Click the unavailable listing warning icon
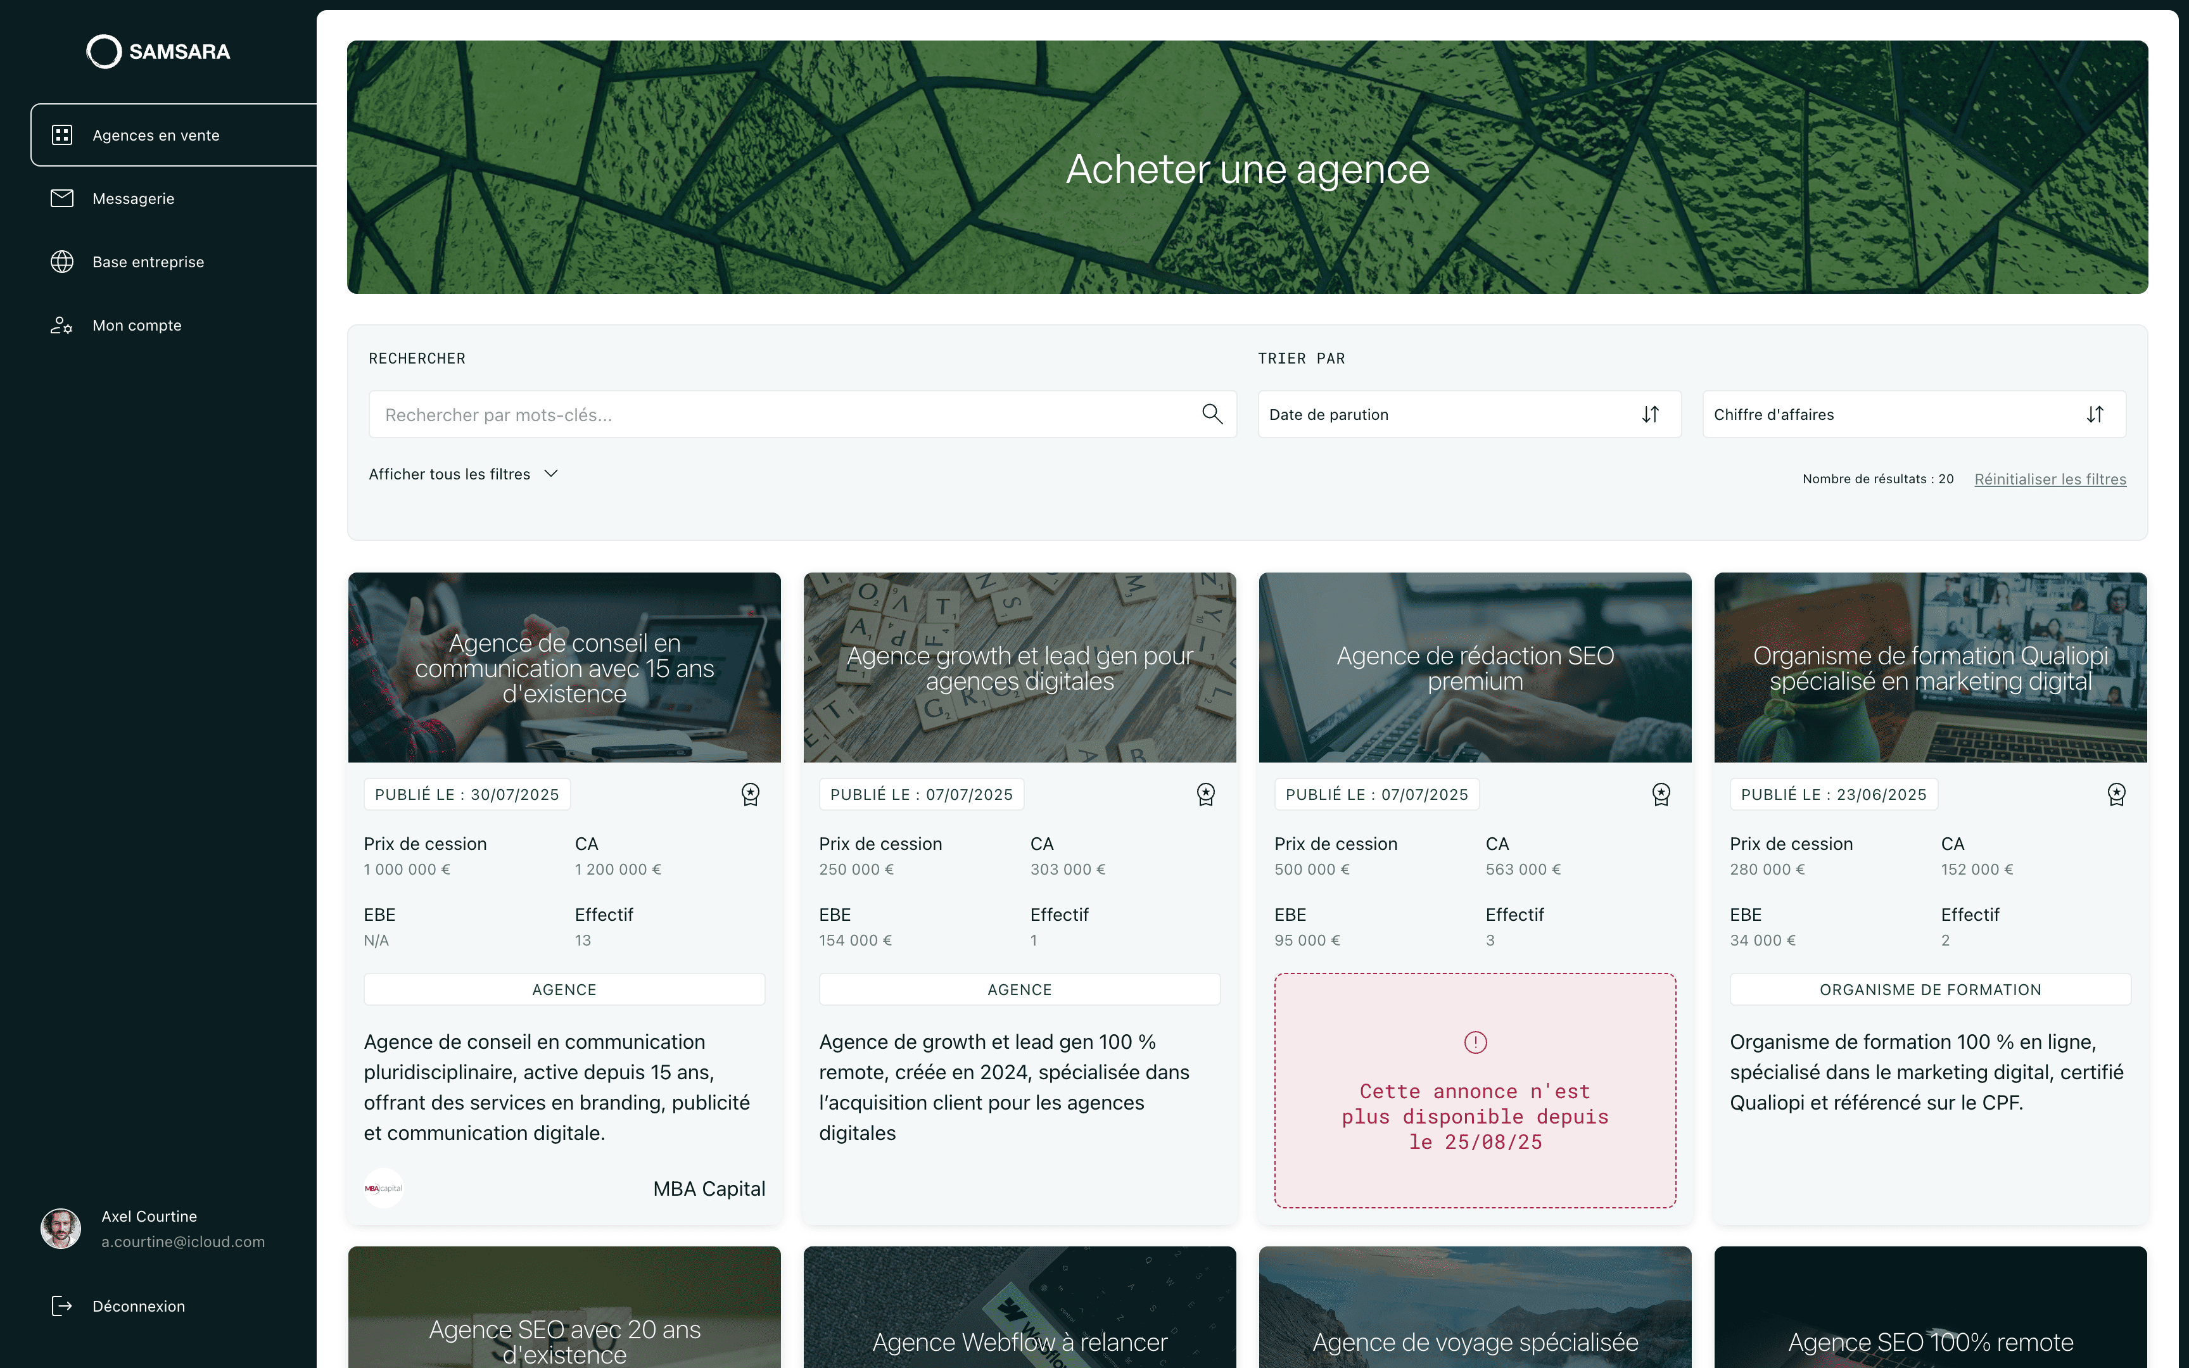Screen dimensions: 2189x1368 1475,1042
